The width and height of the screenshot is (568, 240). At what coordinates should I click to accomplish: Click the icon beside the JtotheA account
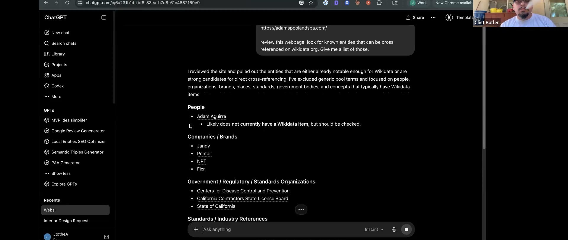click(106, 237)
